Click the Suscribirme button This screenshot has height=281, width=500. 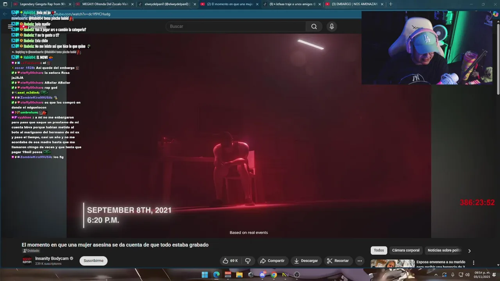(x=93, y=261)
